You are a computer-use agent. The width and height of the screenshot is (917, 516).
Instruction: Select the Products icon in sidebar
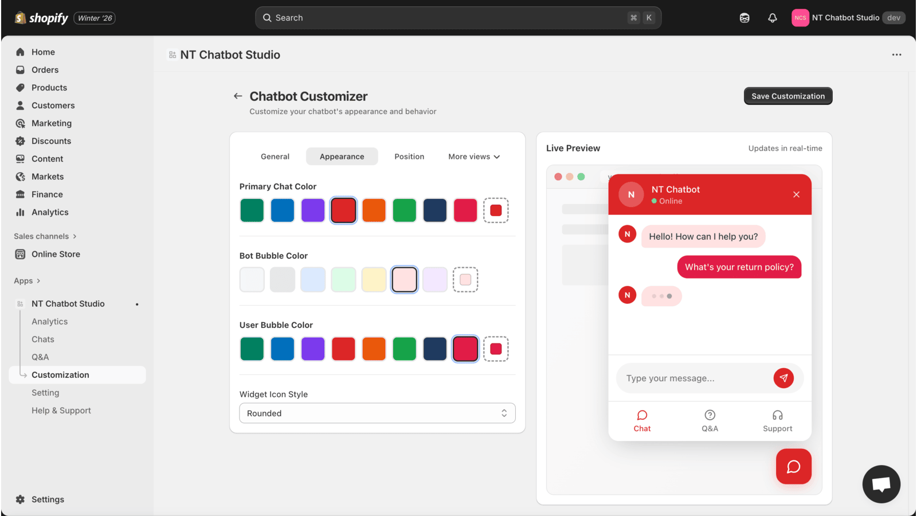pyautogui.click(x=20, y=87)
